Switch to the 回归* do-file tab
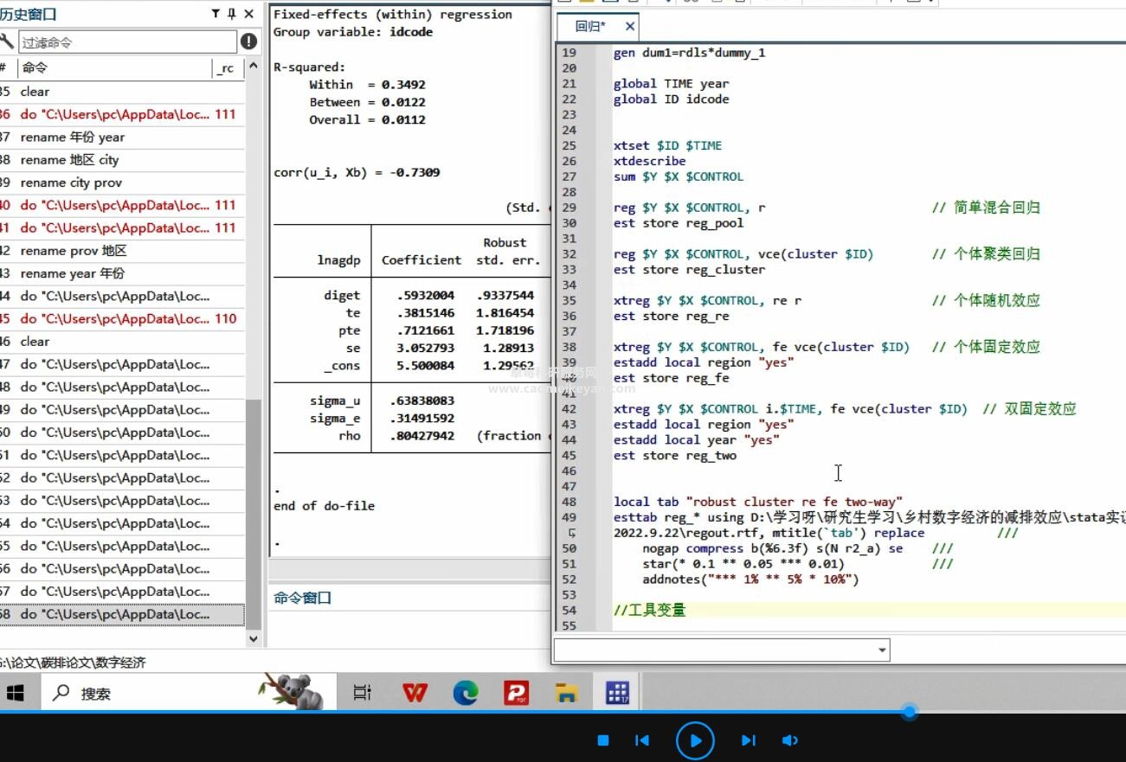Viewport: 1126px width, 762px height. 591,27
